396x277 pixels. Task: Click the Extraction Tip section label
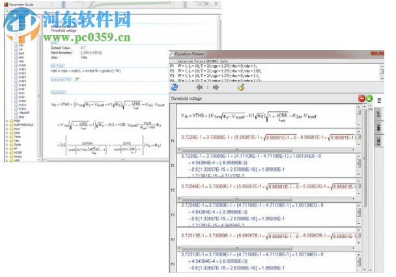[x=61, y=80]
